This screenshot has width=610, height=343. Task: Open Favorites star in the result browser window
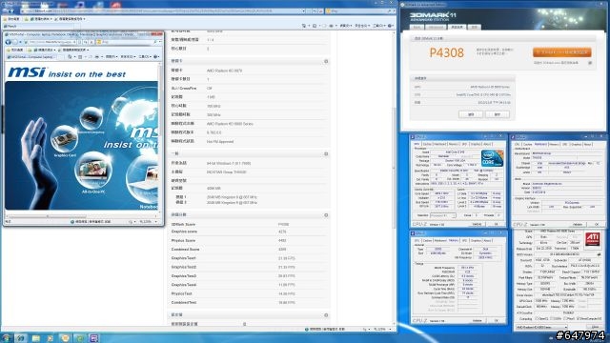5,19
